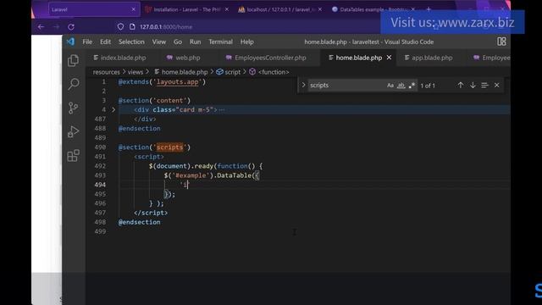Open the View menu

click(159, 42)
